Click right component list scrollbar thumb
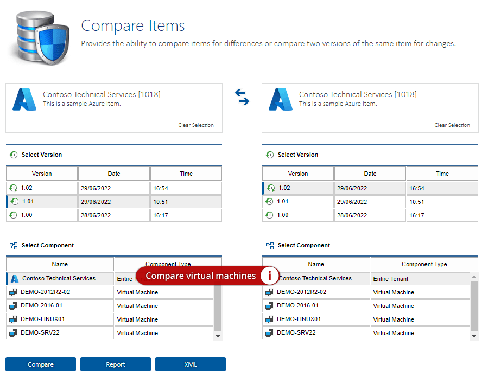The height and width of the screenshot is (378, 488). tap(474, 306)
